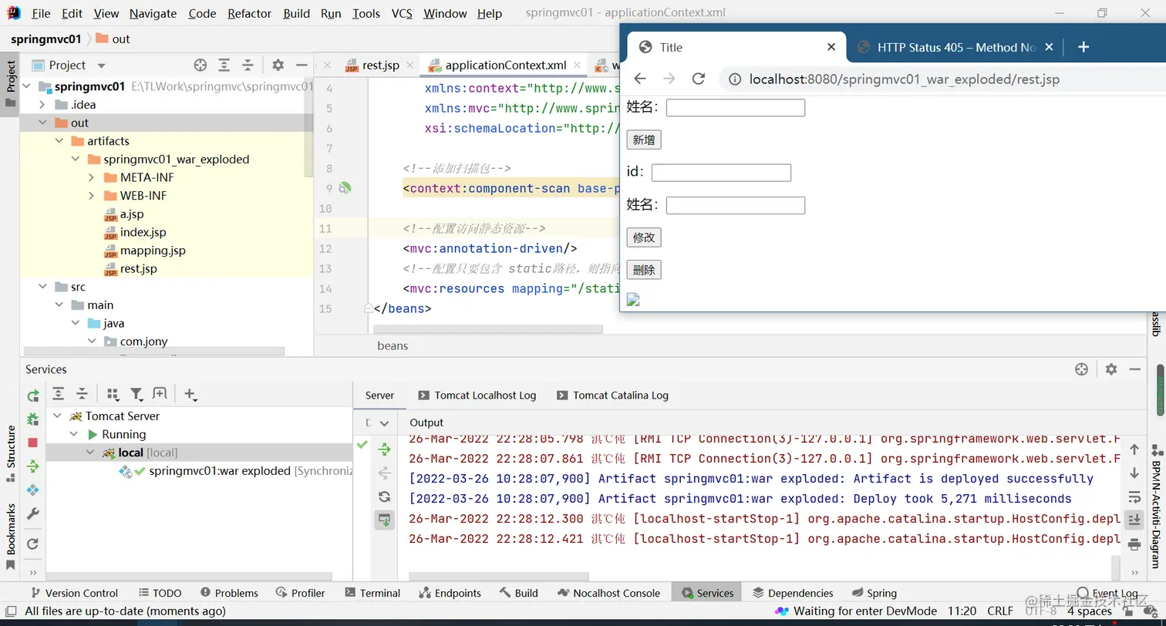Toggle soft-wrap in the console output

click(1134, 497)
